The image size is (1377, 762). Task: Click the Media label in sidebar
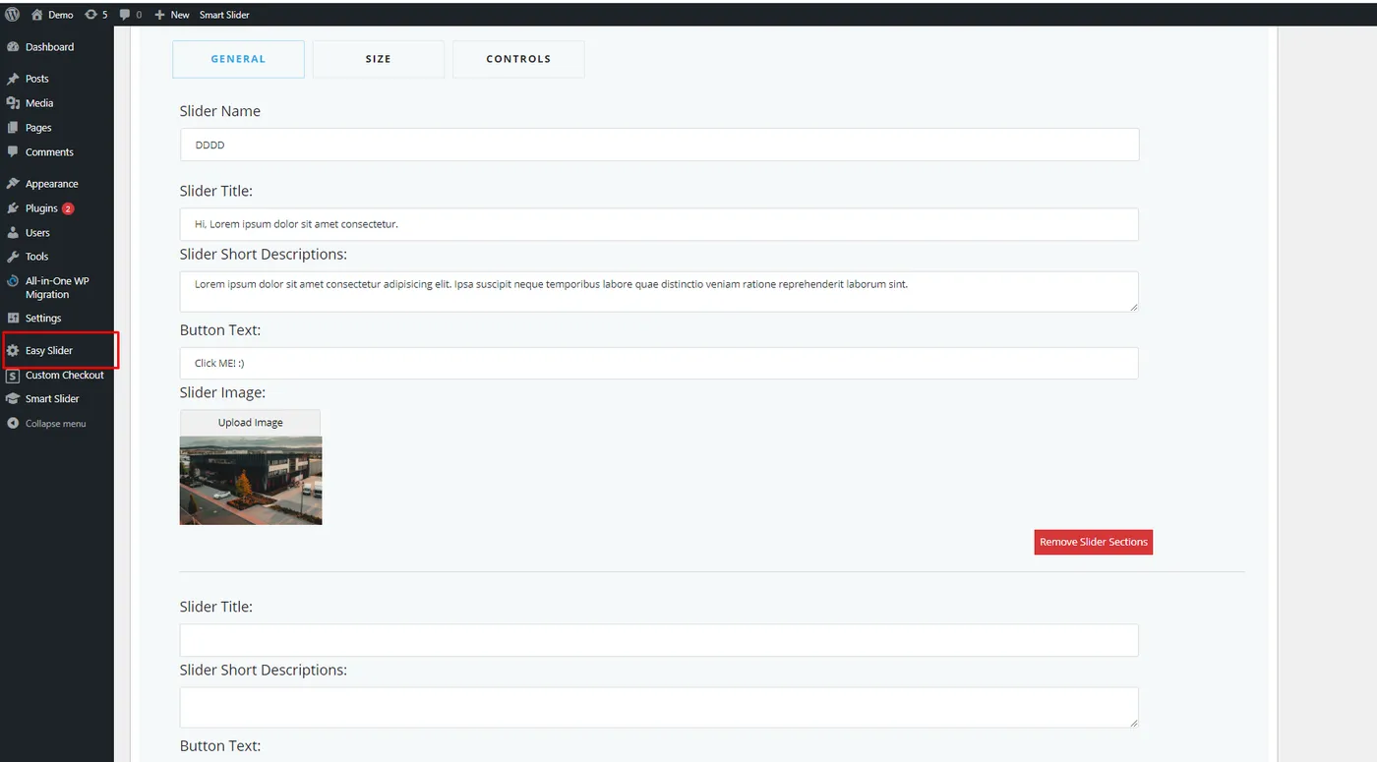click(39, 103)
